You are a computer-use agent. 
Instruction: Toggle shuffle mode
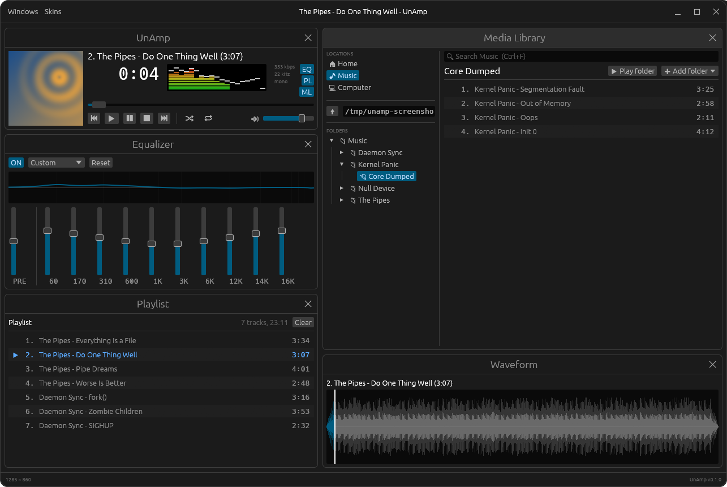[190, 118]
